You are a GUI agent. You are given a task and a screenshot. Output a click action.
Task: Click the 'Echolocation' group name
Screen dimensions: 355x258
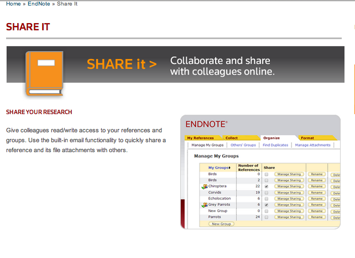[220, 198]
